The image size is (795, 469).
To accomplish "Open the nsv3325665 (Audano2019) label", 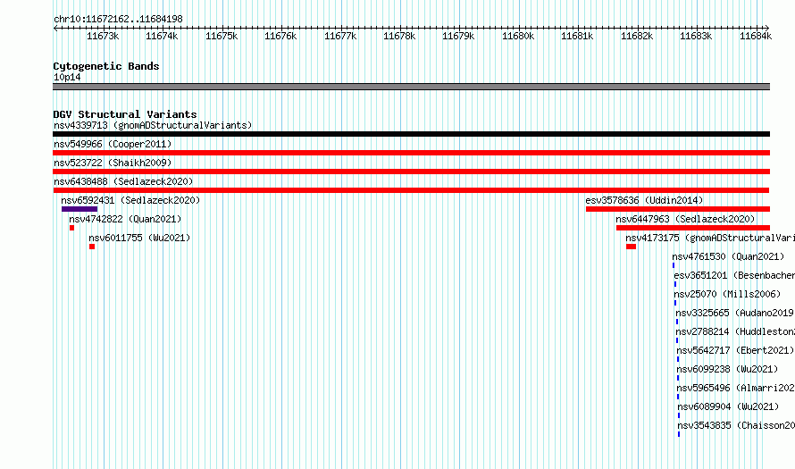I will pos(734,313).
